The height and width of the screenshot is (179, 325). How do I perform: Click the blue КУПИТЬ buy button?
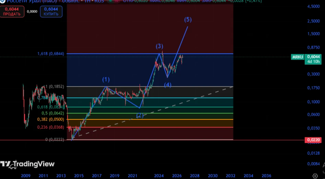(x=51, y=12)
